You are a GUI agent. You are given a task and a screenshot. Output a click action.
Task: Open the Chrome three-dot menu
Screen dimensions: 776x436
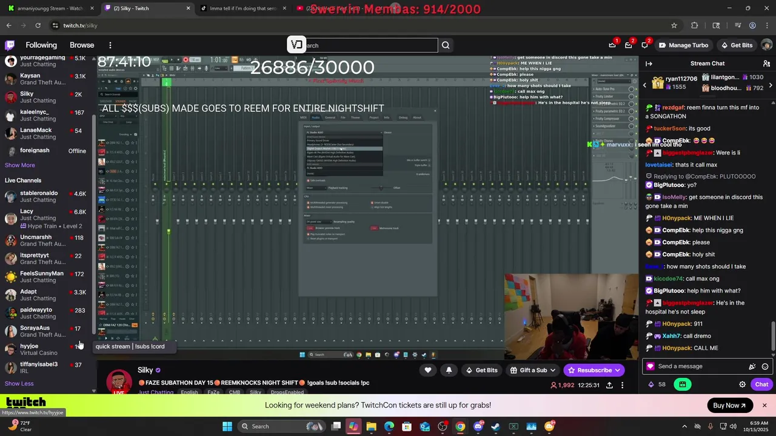767,25
